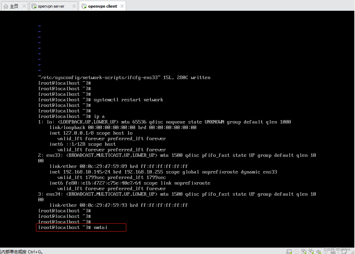Select the openvpn client tab
This screenshot has height=254, width=355.
pyautogui.click(x=102, y=6)
